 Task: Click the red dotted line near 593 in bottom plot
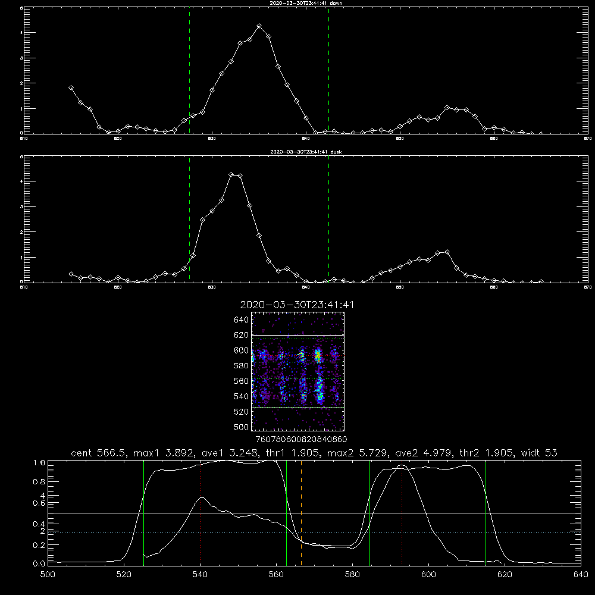pyautogui.click(x=402, y=513)
